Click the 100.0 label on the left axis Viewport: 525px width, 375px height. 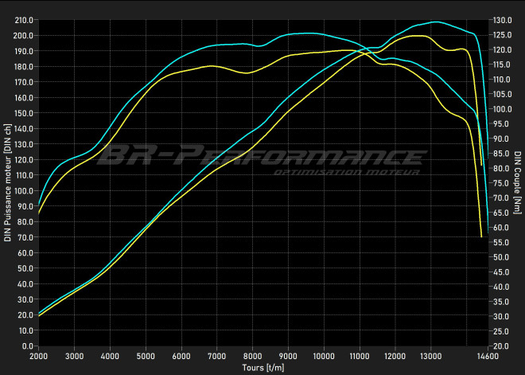click(x=24, y=191)
